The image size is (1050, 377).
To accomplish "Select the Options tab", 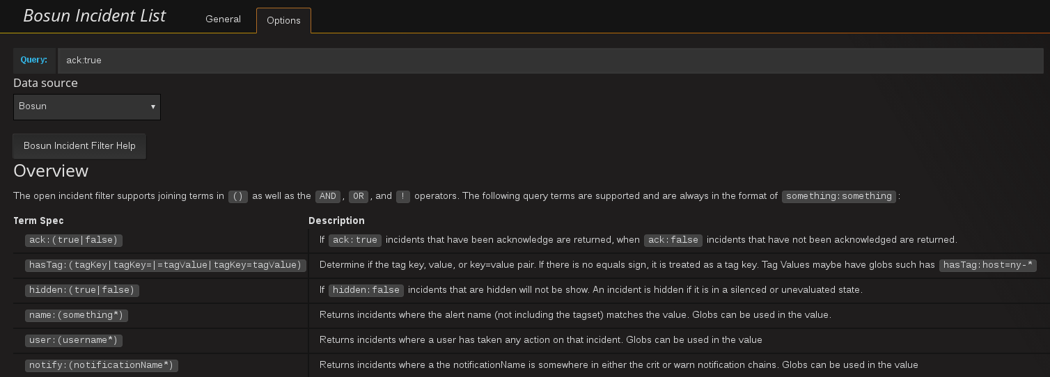I will (x=283, y=20).
